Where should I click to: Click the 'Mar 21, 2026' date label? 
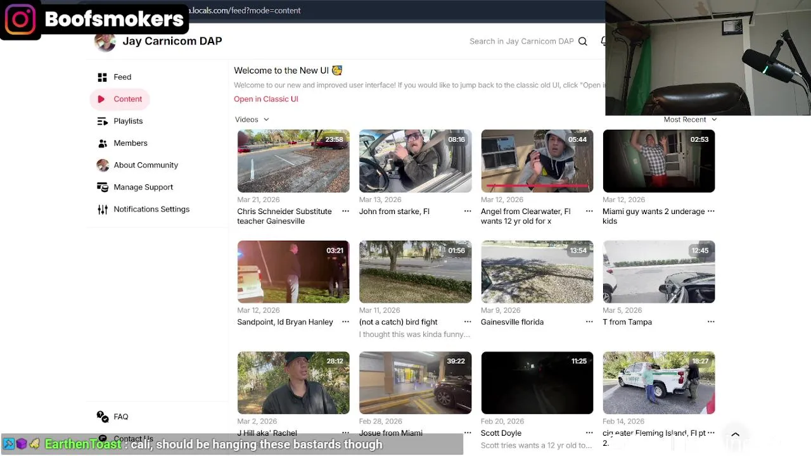259,199
